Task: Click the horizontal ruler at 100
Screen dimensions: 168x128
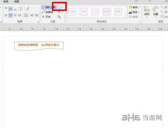Action: (x=56, y=29)
